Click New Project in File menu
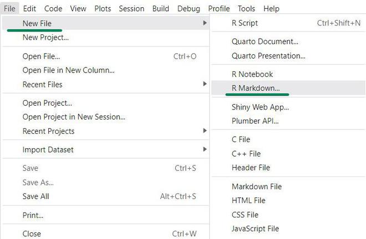This screenshot has width=366, height=239. point(45,38)
